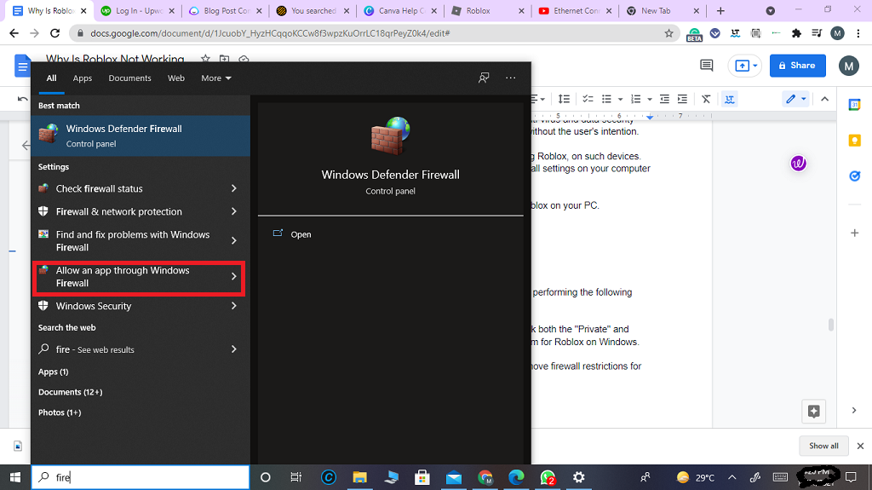
Task: Hide the Docs menus with caret
Action: pyautogui.click(x=824, y=99)
